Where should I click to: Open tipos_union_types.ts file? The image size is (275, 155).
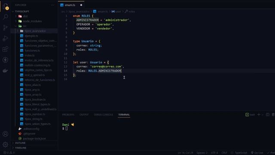click(37, 124)
